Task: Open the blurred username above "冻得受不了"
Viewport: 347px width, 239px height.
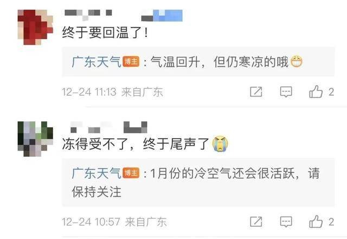Action: click(x=108, y=127)
